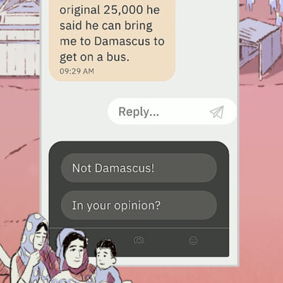
Task: Click the "25,000" amount in the message
Action: [123, 10]
